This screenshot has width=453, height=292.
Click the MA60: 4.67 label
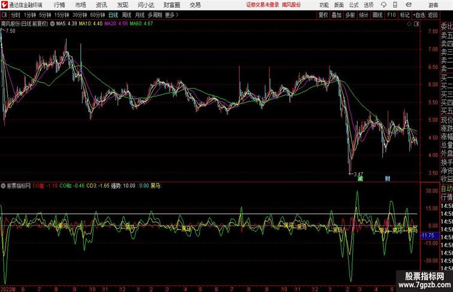141,24
